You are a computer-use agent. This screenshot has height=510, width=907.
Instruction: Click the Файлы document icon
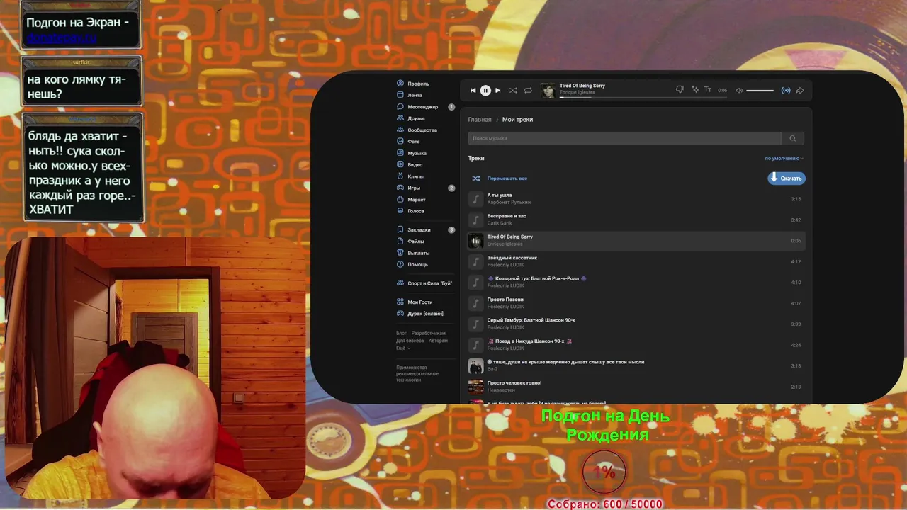tap(400, 242)
